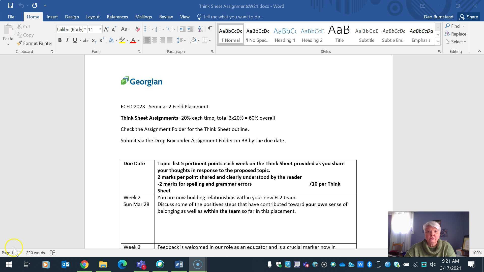Apply italic formatting
Viewport: 484px width, 272px height.
point(67,40)
